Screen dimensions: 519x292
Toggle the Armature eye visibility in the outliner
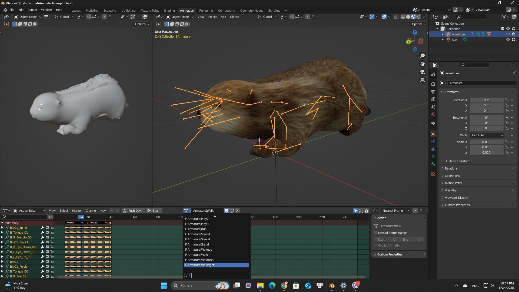tap(508, 34)
